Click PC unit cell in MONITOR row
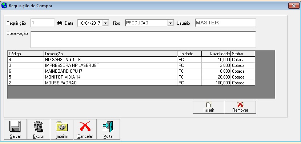301x144 pixels. click(x=189, y=77)
